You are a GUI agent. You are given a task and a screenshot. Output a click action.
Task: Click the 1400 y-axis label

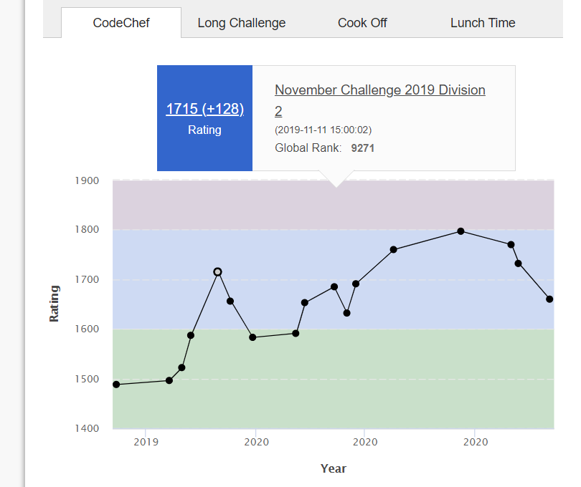(x=87, y=428)
